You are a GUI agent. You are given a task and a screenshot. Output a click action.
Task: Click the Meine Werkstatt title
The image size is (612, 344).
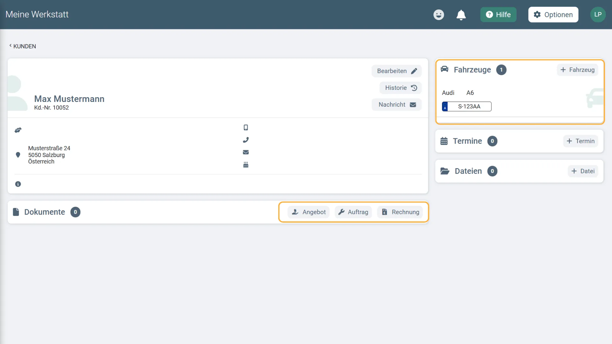(37, 15)
